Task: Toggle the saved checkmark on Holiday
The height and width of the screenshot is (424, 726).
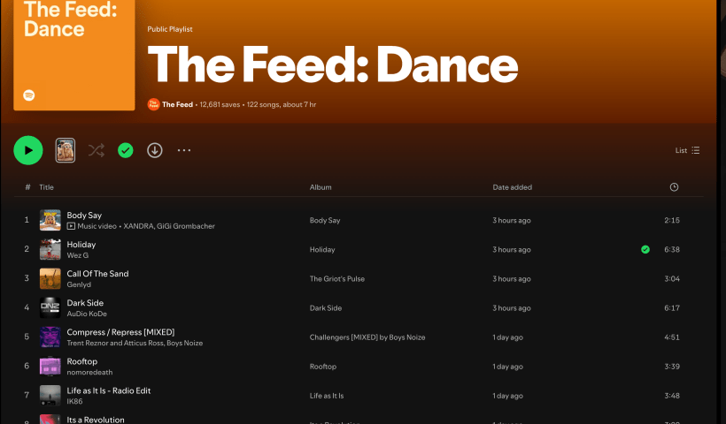Action: coord(645,249)
